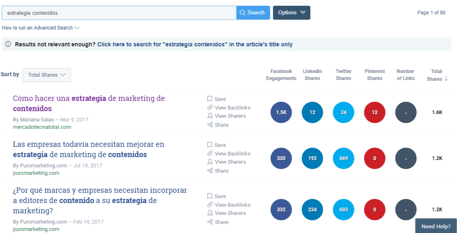Sort by Number of Links column
The image size is (457, 233).
(x=406, y=75)
